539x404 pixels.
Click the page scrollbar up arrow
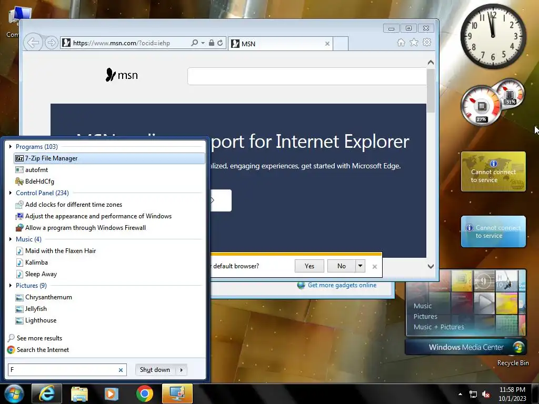pos(431,63)
